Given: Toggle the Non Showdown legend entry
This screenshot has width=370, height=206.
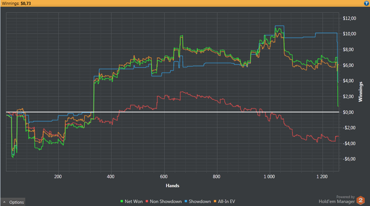Looking at the screenshot, I should pos(163,201).
